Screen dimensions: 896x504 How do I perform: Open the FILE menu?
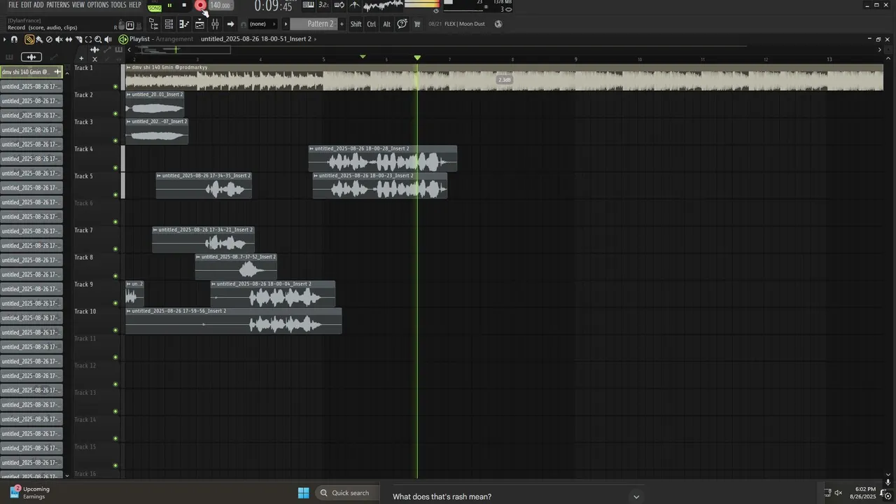coord(13,5)
